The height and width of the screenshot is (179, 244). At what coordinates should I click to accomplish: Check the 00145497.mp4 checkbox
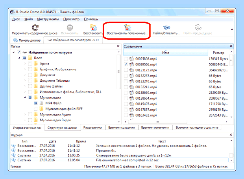[x=126, y=104]
